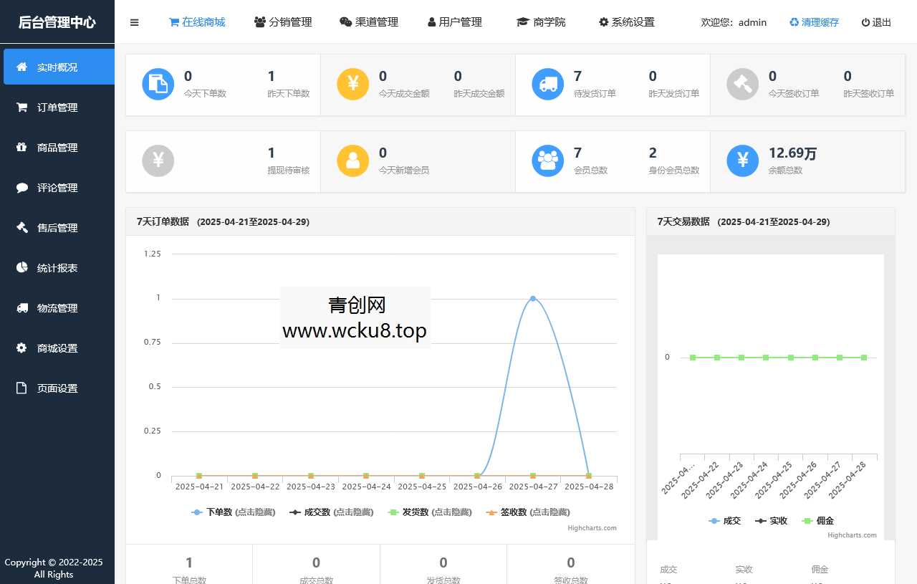
Task: Click the 清理缓存 refresh icon
Action: (794, 22)
